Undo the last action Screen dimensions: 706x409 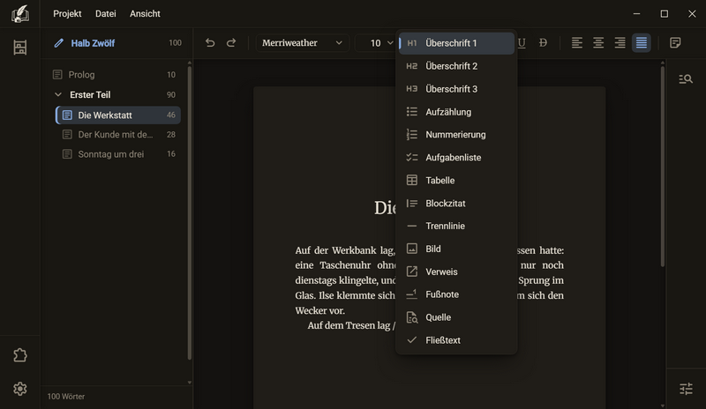pyautogui.click(x=210, y=42)
